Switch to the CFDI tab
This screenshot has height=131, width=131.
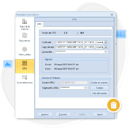[x=40, y=24]
